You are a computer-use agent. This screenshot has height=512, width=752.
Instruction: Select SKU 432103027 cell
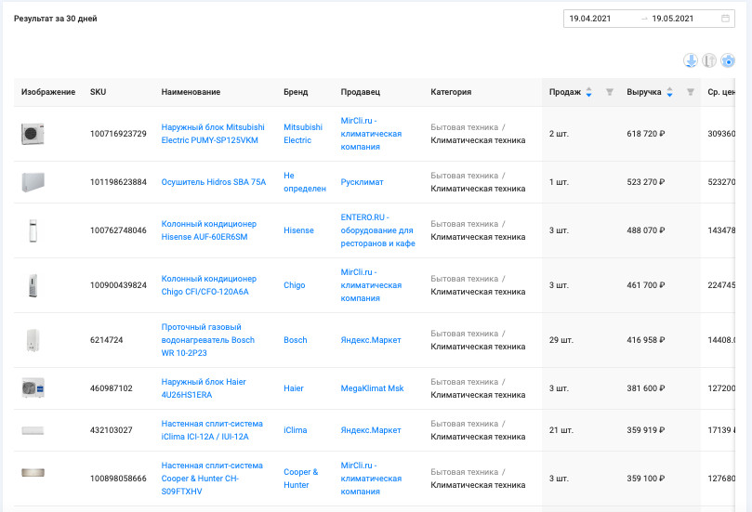(112, 430)
